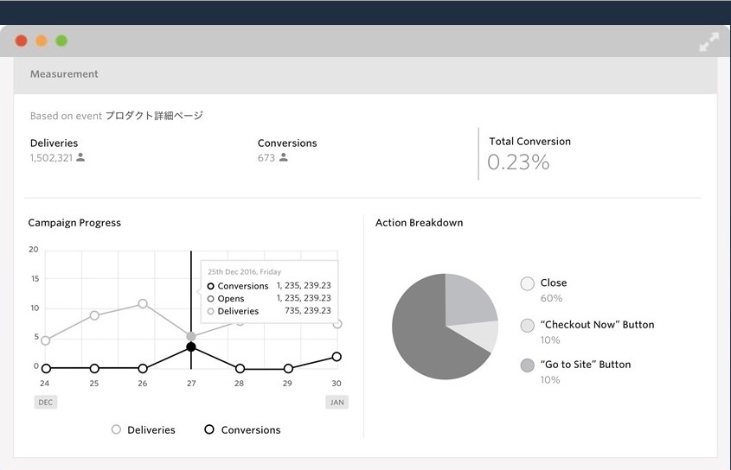Click the "Checkout Now" Button legend swatch

[528, 326]
